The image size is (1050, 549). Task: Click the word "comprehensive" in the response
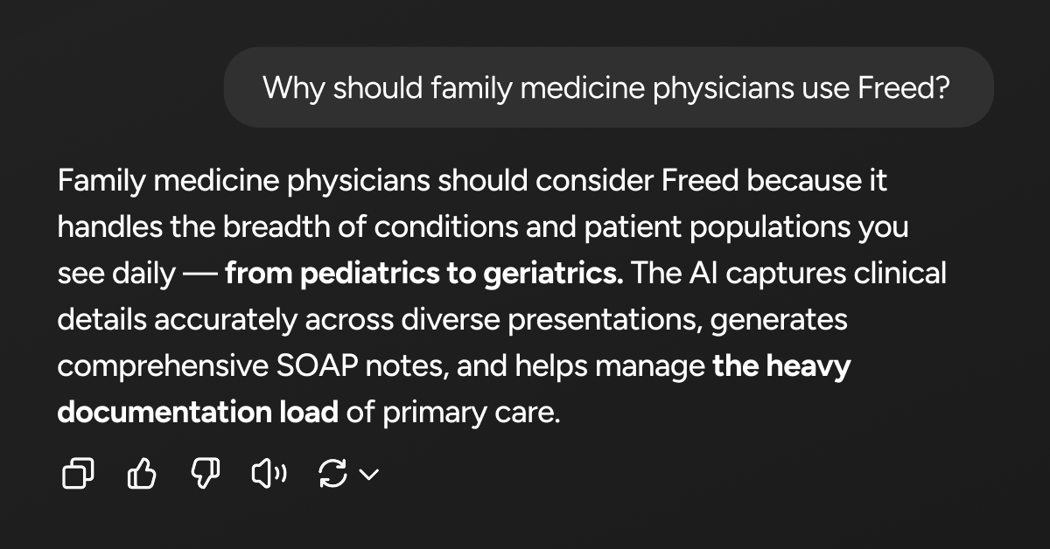coord(157,367)
